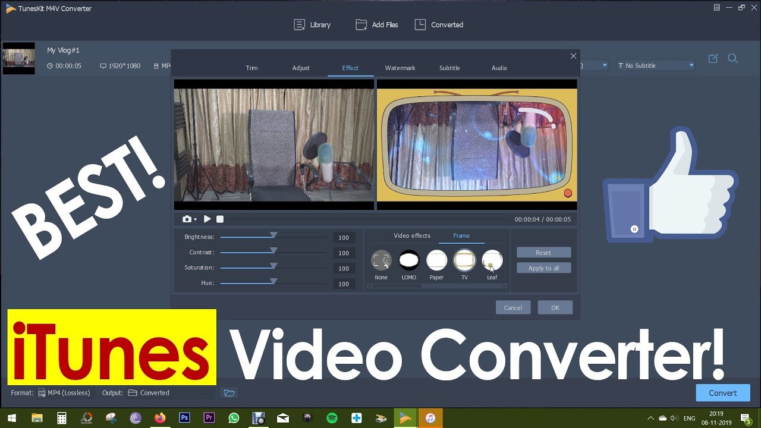Play the preview video
The height and width of the screenshot is (428, 761).
[x=207, y=219]
